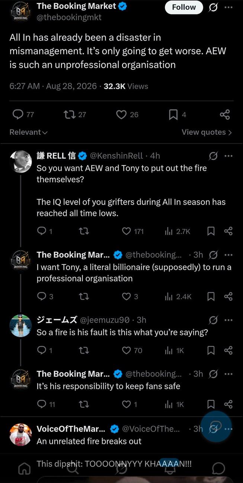243x483 pixels.
Task: Open View quotes link
Action: tap(207, 132)
